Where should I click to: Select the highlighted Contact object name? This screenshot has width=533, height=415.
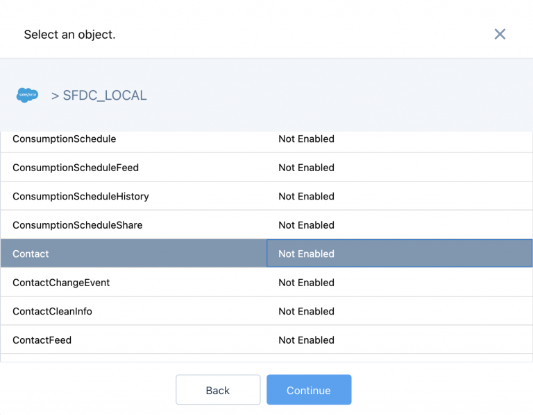pyautogui.click(x=31, y=254)
